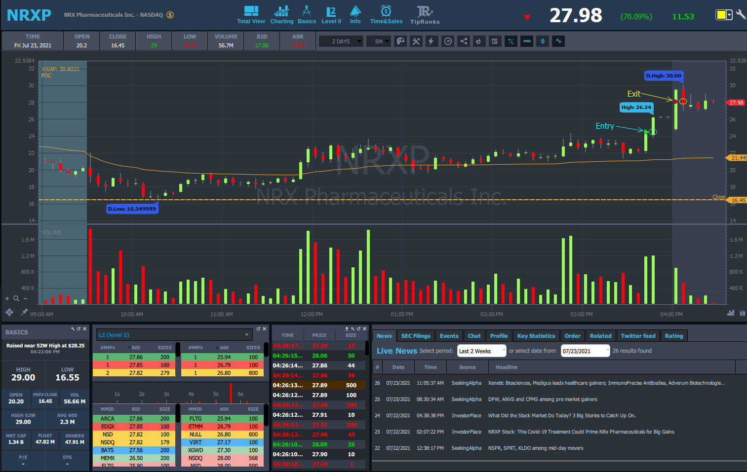The width and height of the screenshot is (747, 472).
Task: Switch to the SEC Filings tab
Action: click(415, 336)
